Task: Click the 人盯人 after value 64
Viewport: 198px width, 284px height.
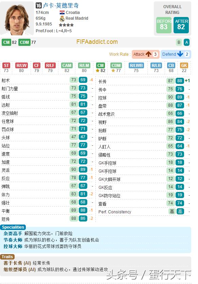Action: (x=180, y=146)
